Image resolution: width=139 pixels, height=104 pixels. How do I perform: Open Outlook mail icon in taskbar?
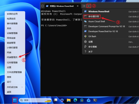tap(89, 100)
